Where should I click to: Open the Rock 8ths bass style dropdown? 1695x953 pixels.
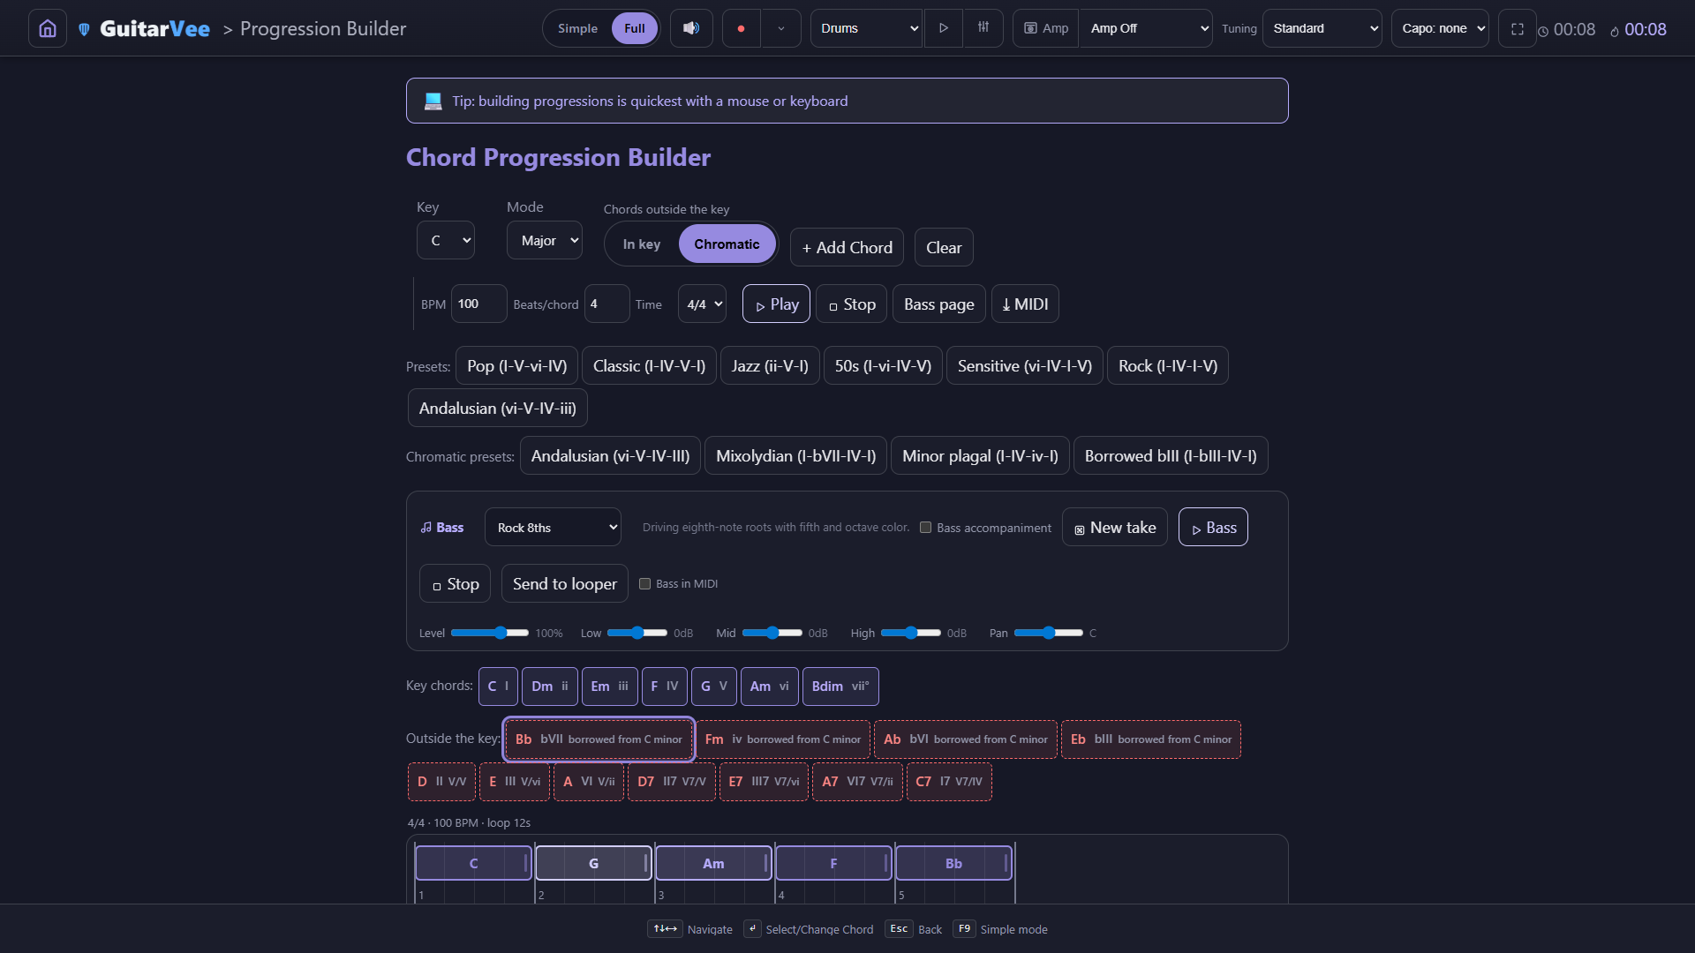pos(553,527)
